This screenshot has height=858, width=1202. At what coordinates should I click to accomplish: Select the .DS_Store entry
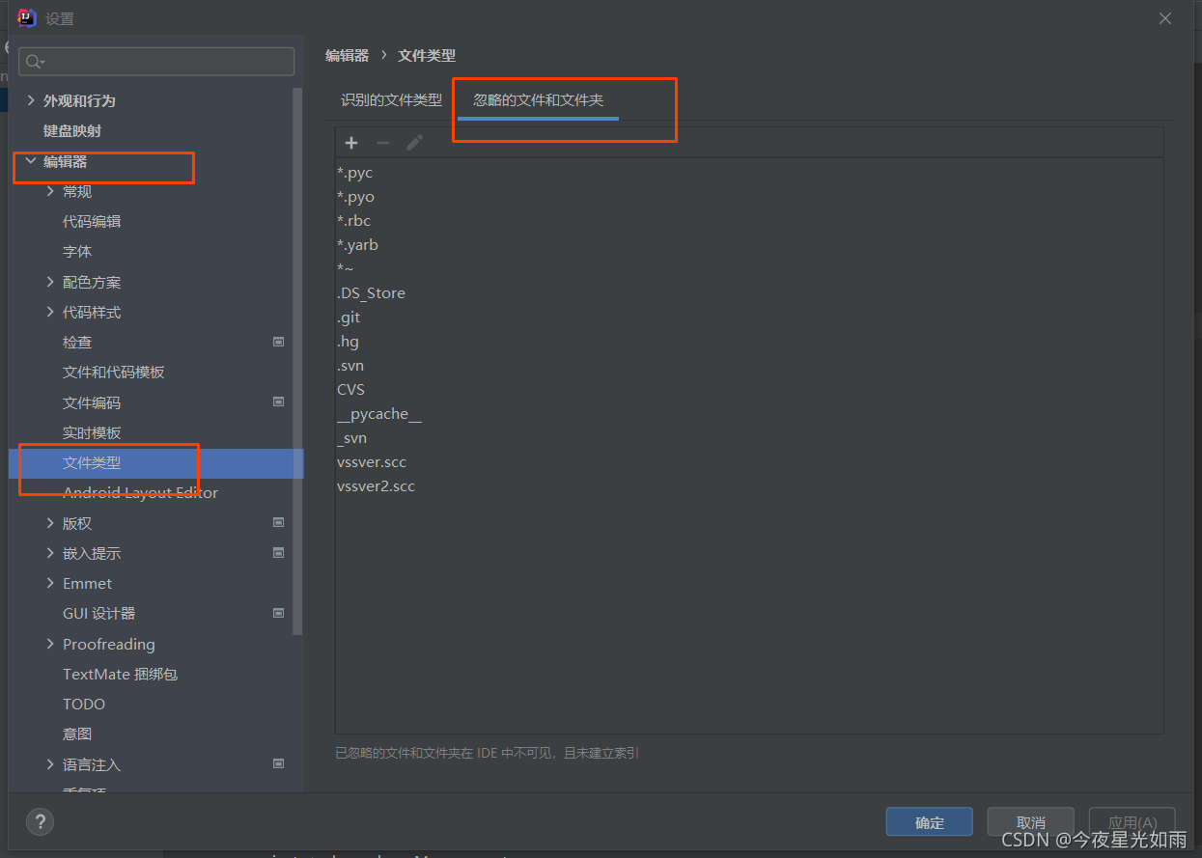(x=371, y=293)
